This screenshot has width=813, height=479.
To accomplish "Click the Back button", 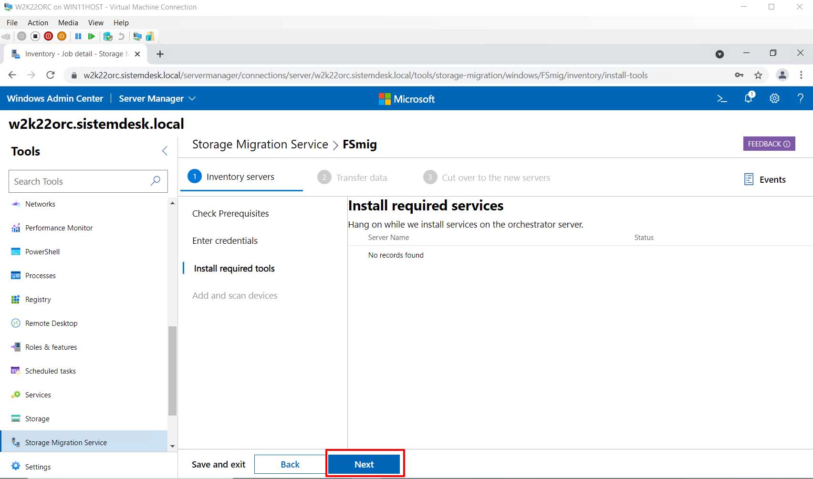I will click(x=290, y=464).
